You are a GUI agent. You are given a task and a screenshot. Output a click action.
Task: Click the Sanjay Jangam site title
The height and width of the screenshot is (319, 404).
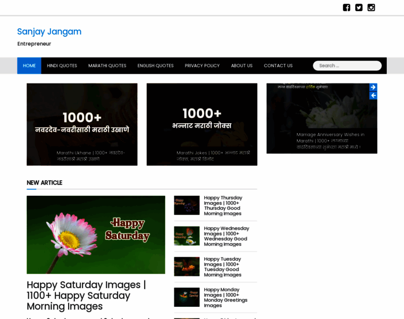coord(49,31)
